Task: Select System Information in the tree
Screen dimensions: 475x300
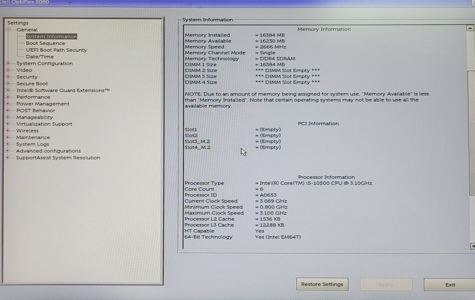Action: (51, 36)
